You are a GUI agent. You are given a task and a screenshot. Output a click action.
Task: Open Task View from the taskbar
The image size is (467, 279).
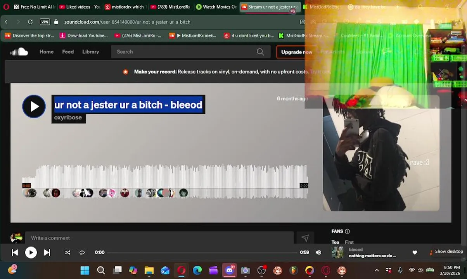(117, 270)
